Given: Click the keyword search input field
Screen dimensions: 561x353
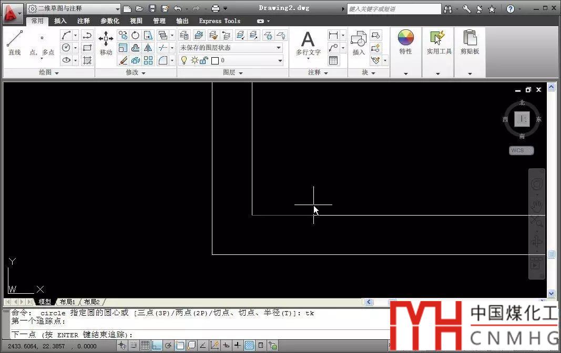Looking at the screenshot, I should 394,9.
